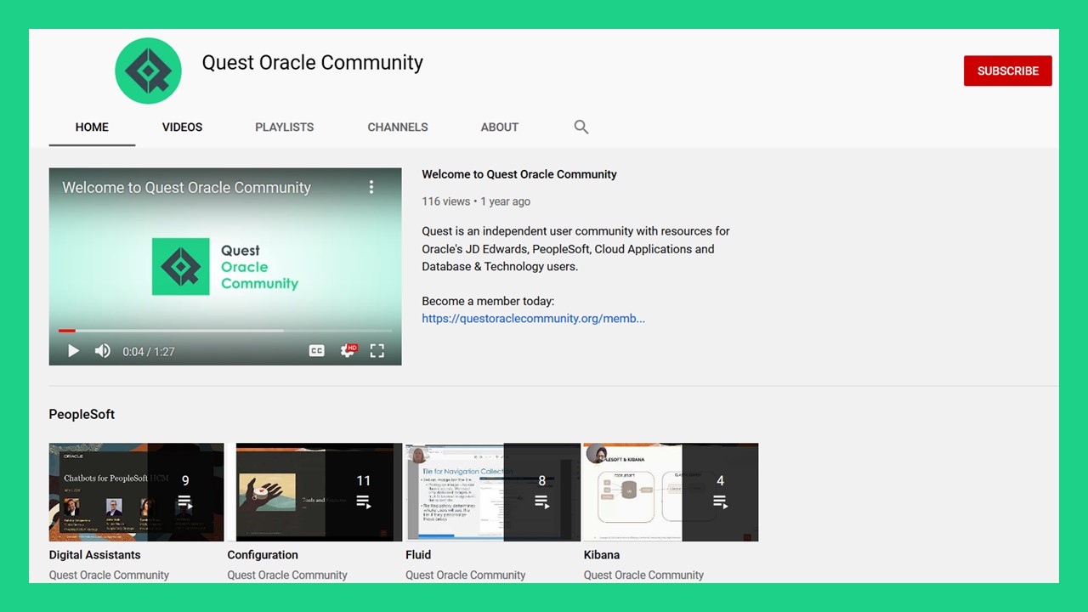Click channel name under Fluid playlist
This screenshot has height=612, width=1088.
(466, 575)
